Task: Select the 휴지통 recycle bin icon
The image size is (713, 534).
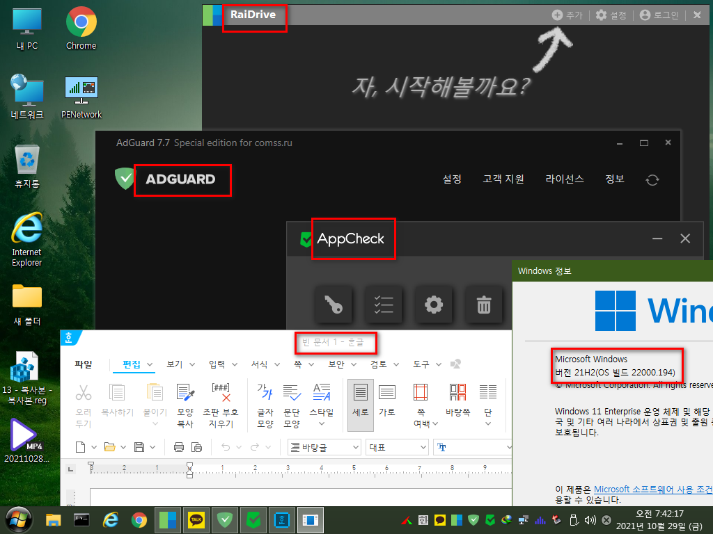Action: click(27, 166)
